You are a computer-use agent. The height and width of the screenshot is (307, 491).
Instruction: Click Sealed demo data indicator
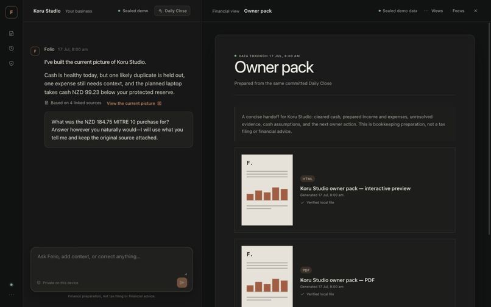pyautogui.click(x=398, y=10)
